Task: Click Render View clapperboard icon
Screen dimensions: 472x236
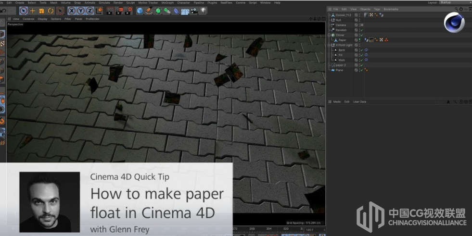Action: pos(110,12)
